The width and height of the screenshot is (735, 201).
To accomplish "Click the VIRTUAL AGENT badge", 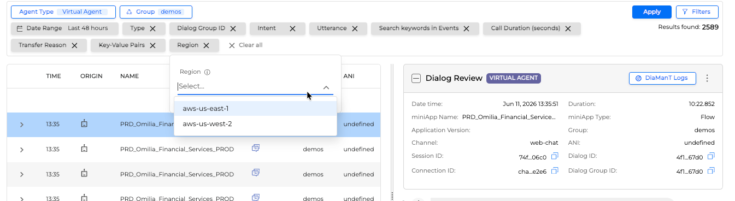I will point(514,78).
